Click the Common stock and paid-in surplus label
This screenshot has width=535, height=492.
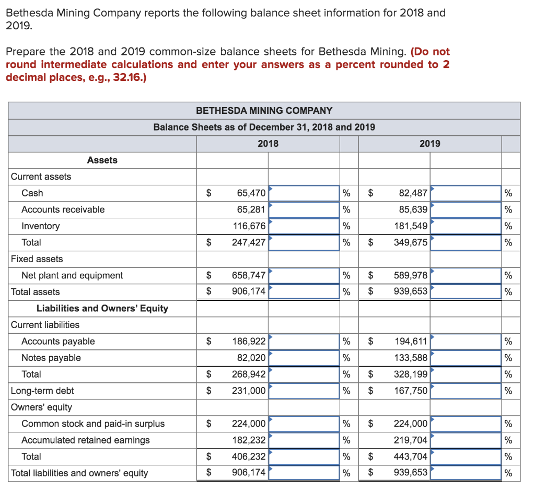(x=93, y=424)
